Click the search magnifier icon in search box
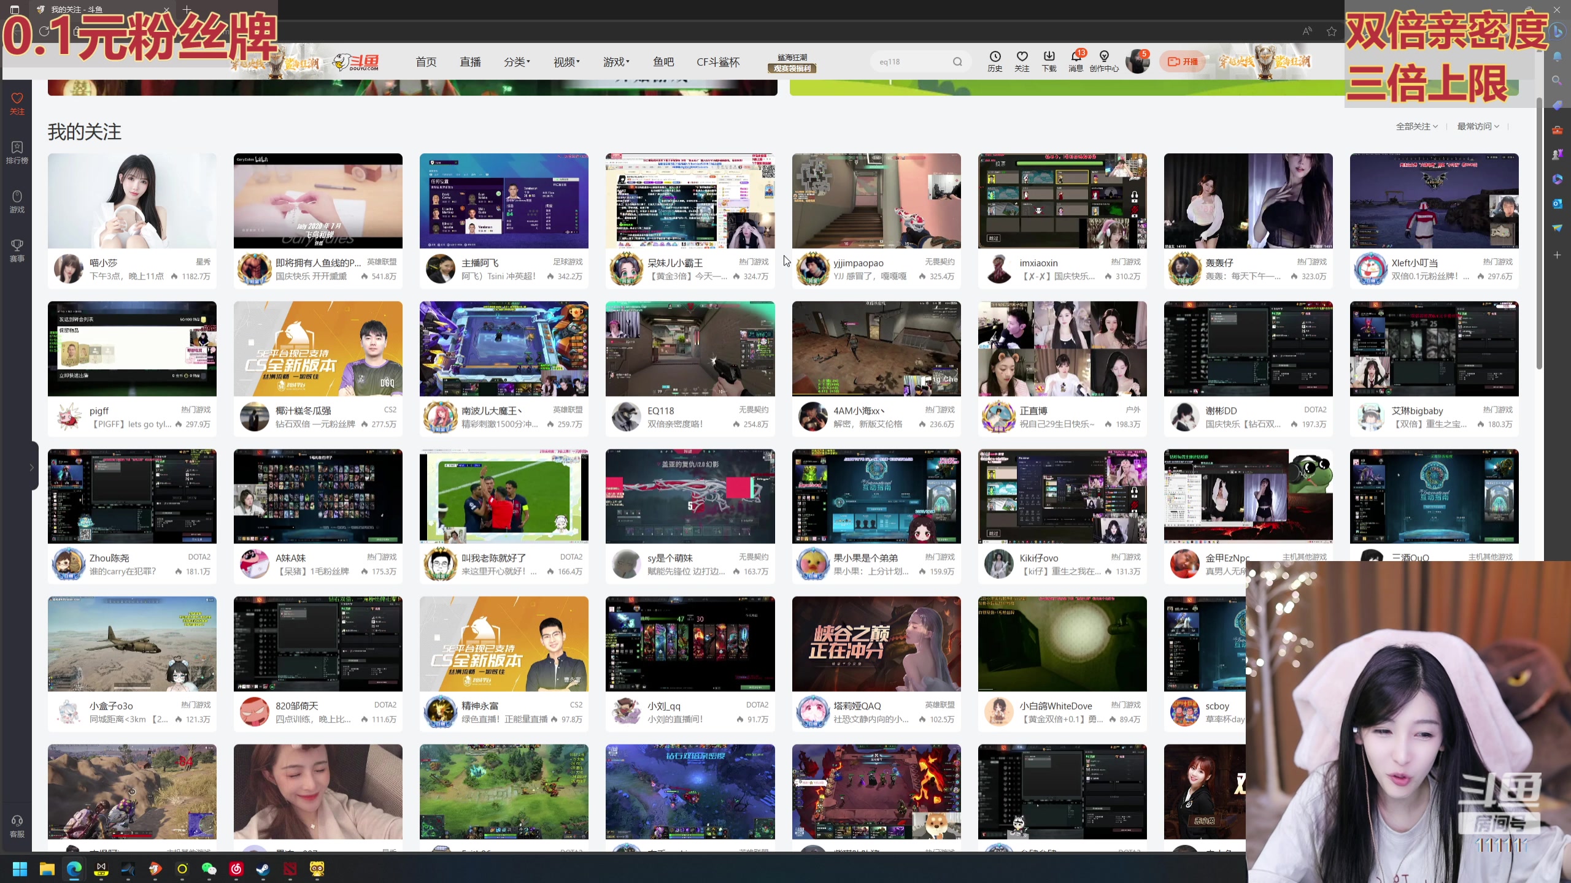Viewport: 1571px width, 883px height. [x=957, y=62]
